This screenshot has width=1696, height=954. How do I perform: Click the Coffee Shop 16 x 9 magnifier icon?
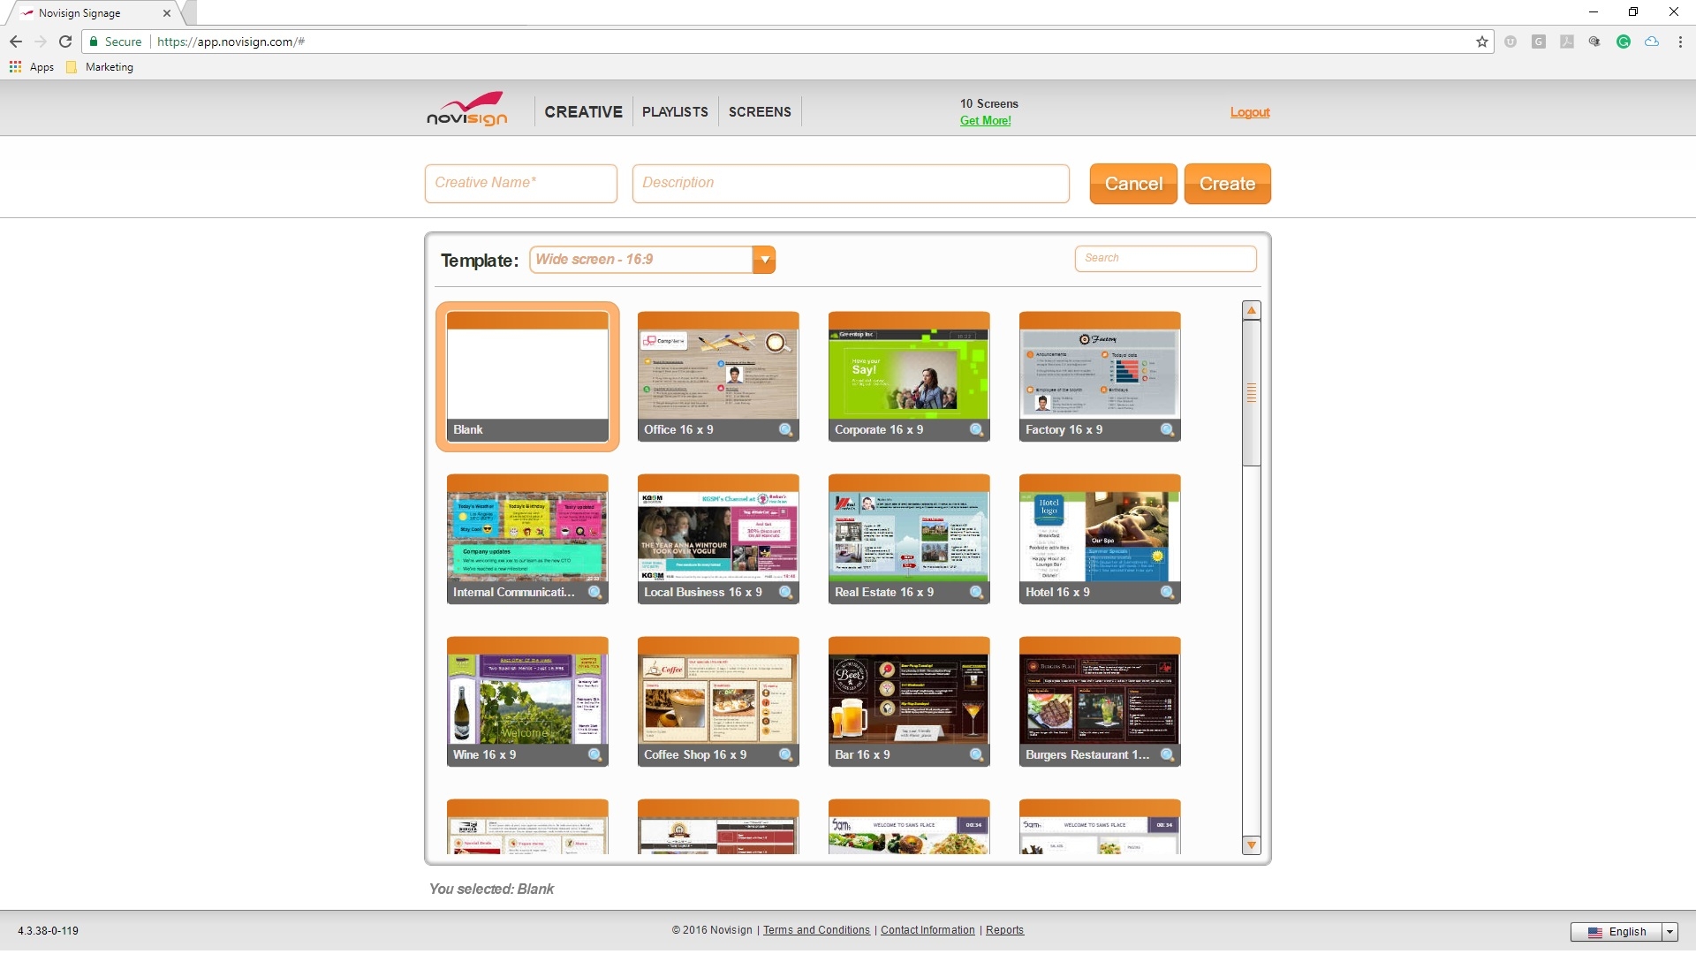point(785,755)
